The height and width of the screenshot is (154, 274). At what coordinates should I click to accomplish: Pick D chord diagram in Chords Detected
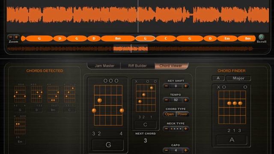tap(36, 94)
